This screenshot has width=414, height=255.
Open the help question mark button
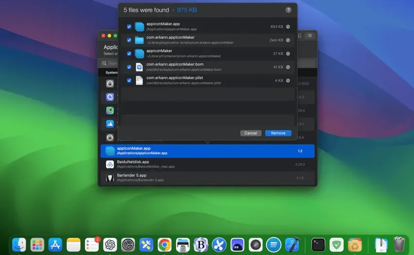288,10
